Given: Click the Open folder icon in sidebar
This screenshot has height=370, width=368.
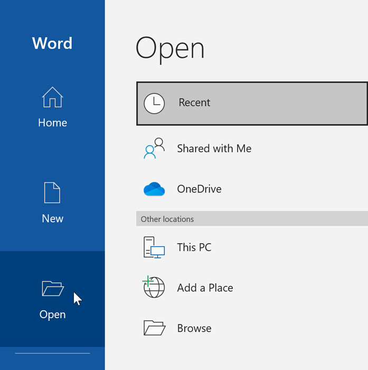Looking at the screenshot, I should click(52, 289).
